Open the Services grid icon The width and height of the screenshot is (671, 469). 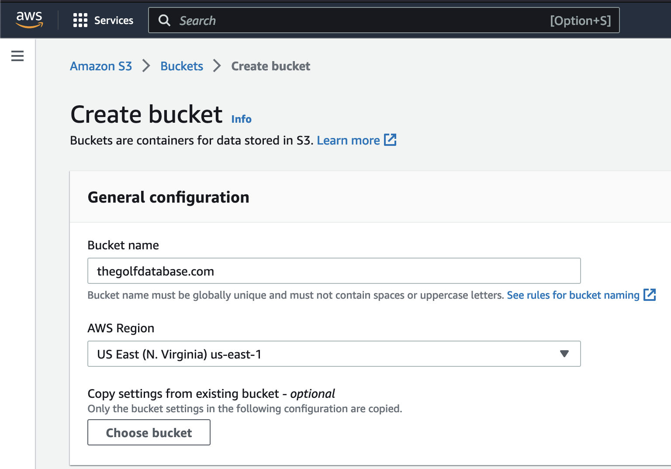(x=80, y=20)
